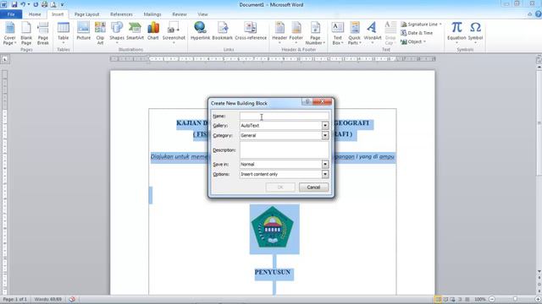Viewport: 542px width, 304px height.
Task: Insert a Page Break
Action: point(43,33)
